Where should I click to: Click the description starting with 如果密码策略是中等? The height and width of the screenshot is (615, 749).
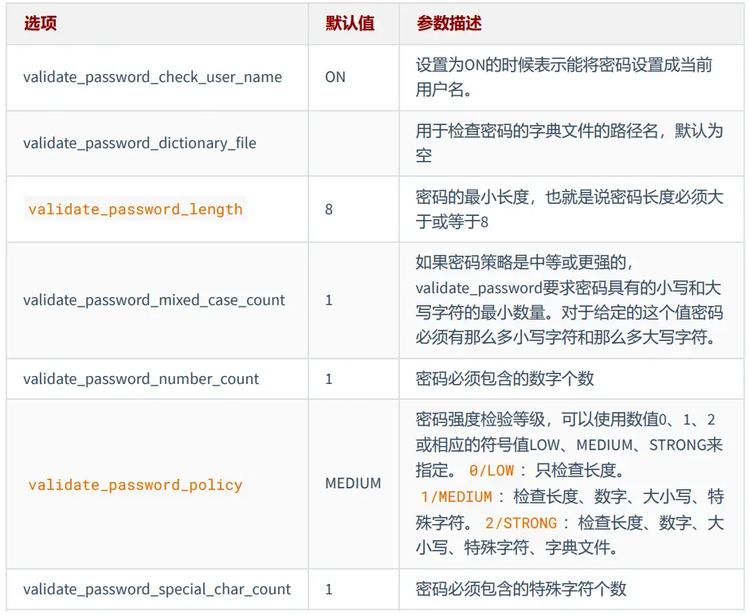click(569, 300)
